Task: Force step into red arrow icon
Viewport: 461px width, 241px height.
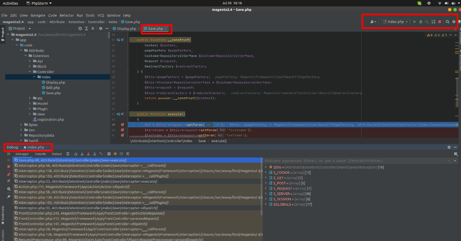Action: (88, 154)
